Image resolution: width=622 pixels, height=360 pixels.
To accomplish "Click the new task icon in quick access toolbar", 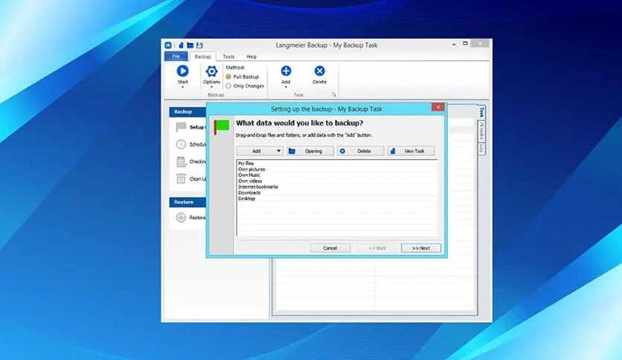I will [x=181, y=45].
